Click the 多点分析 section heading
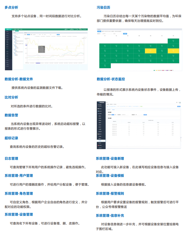 coord(13,7)
